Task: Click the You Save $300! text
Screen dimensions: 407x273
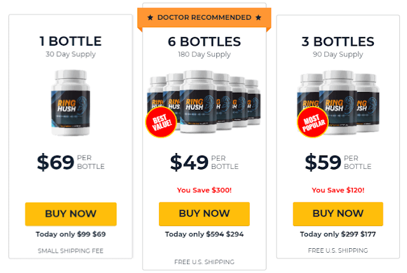Action: click(x=204, y=190)
